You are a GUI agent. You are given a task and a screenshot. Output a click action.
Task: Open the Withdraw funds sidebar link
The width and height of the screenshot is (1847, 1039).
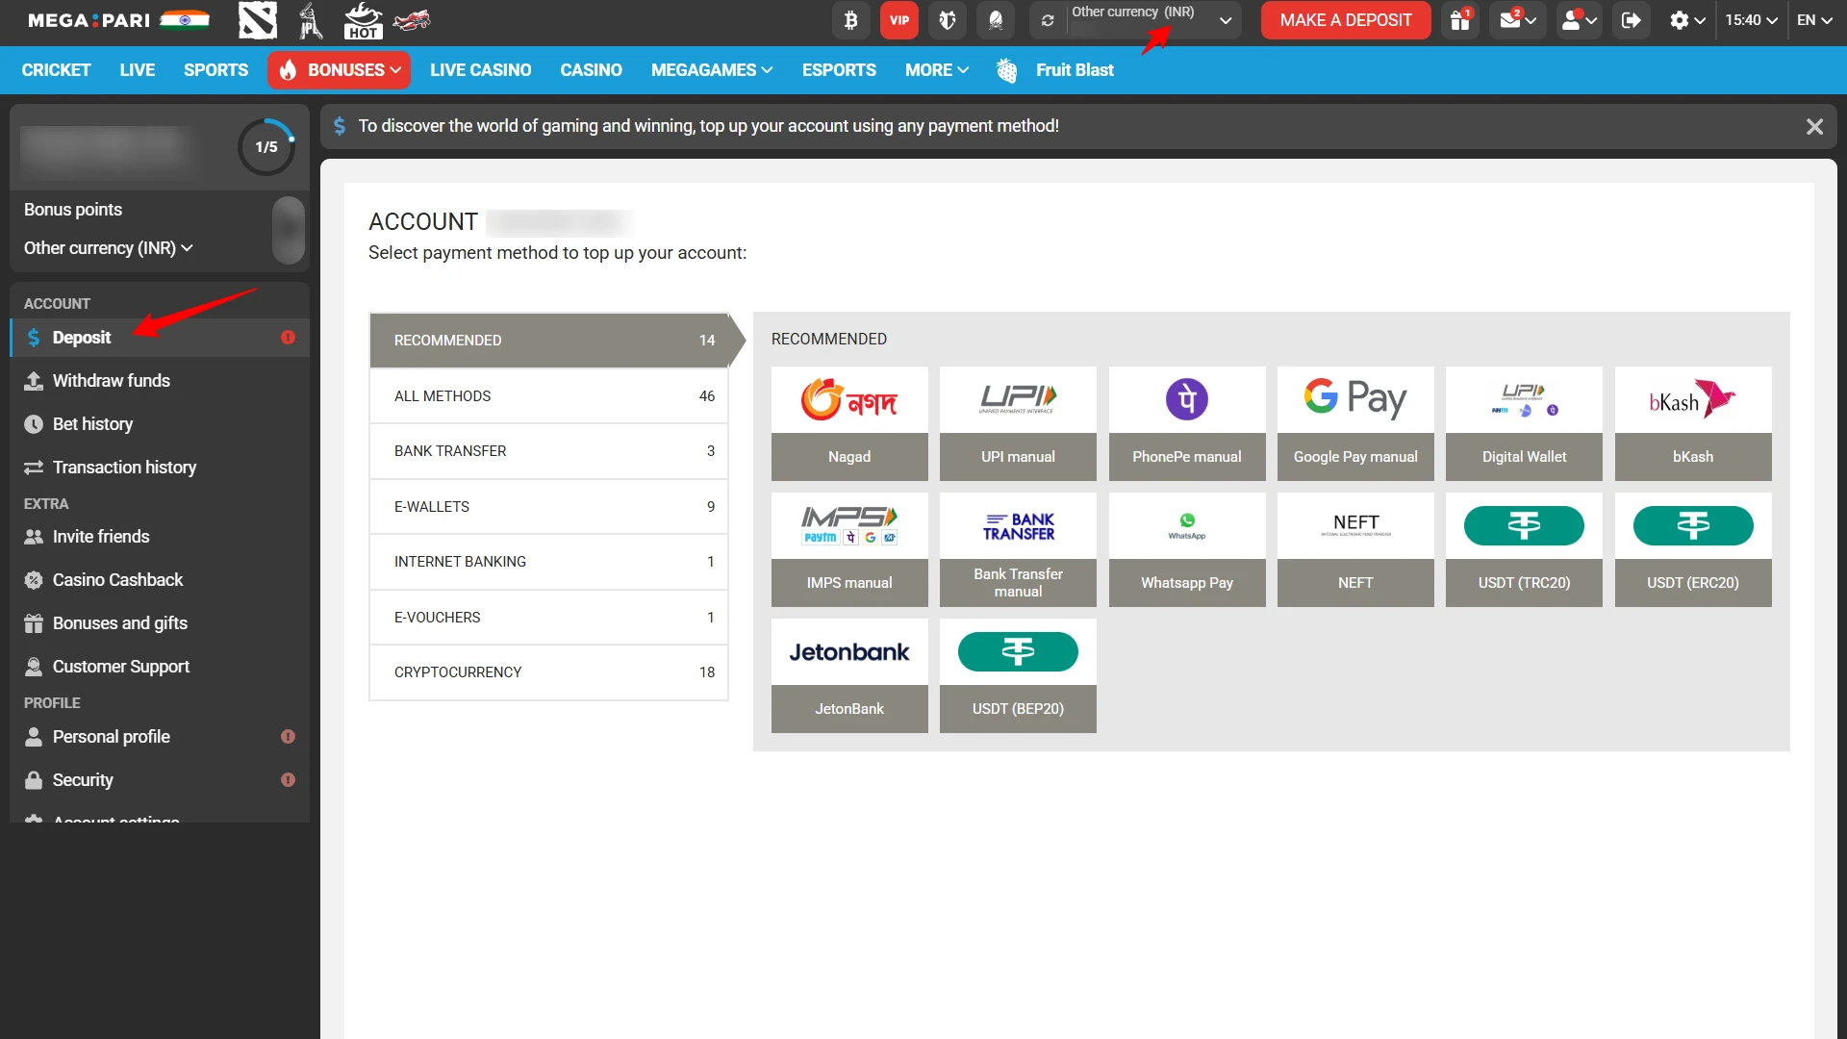[112, 381]
